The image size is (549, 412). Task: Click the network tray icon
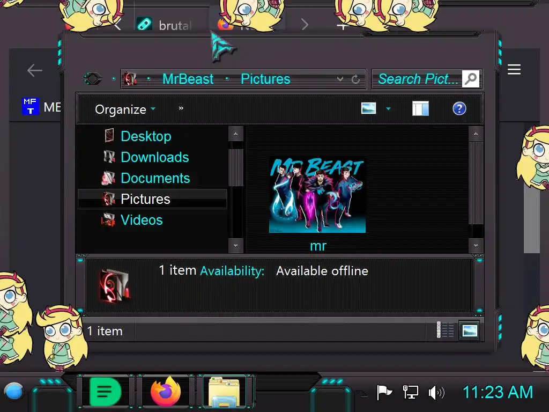(x=410, y=392)
